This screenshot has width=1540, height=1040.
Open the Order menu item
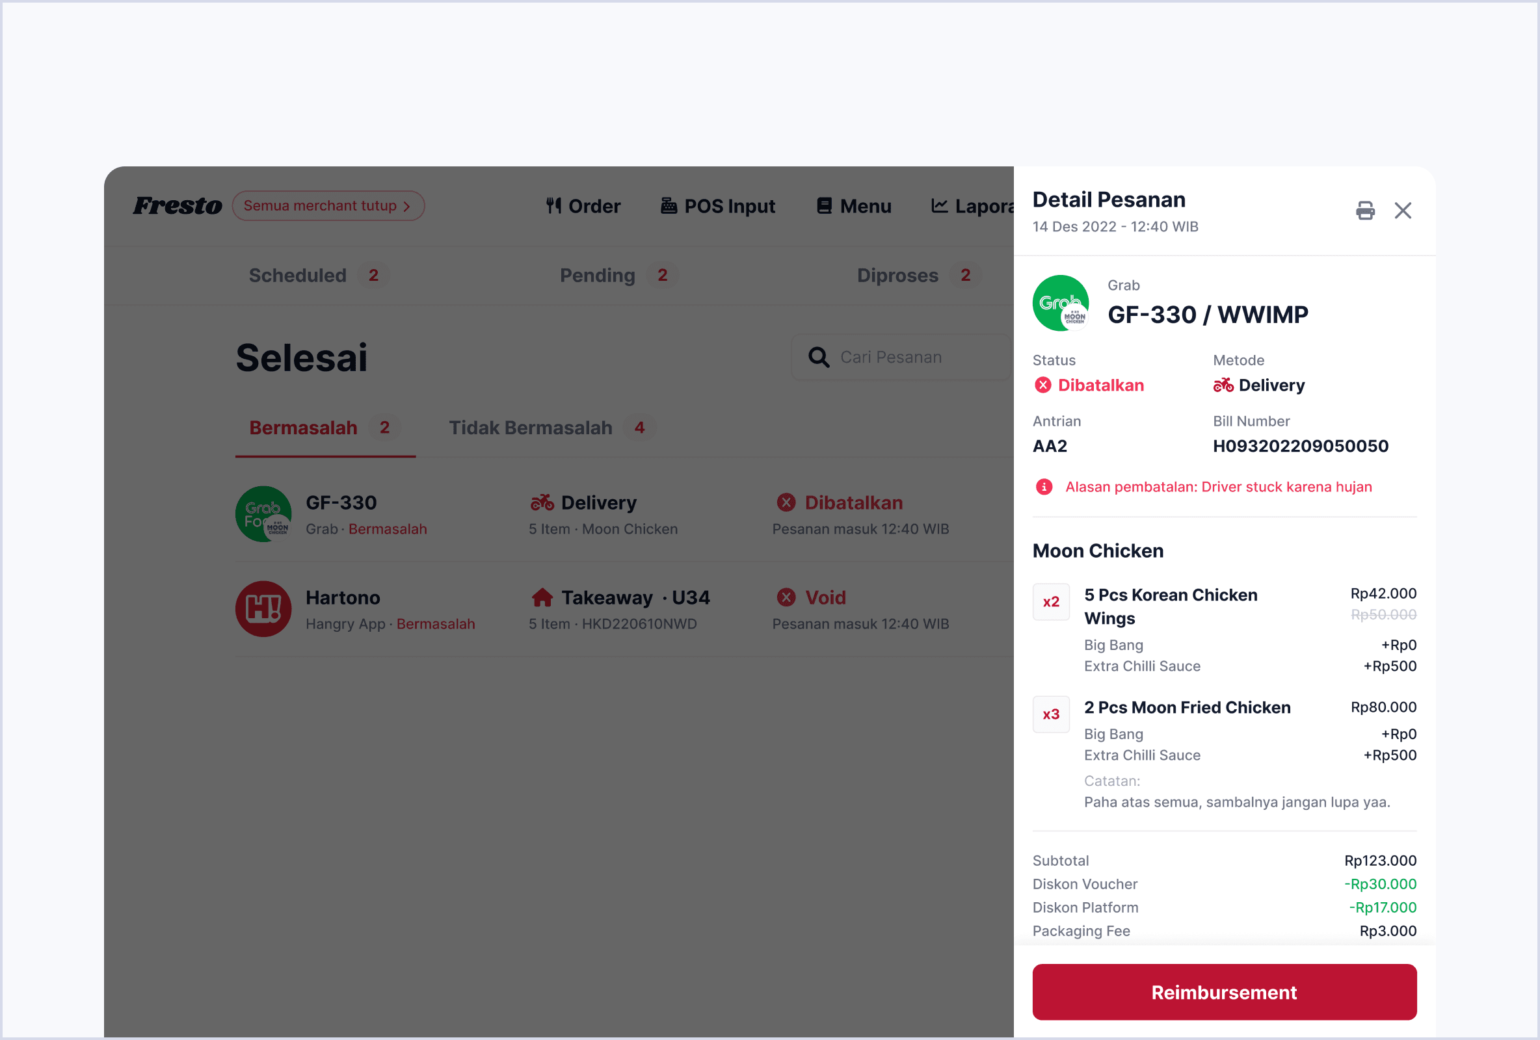pyautogui.click(x=583, y=207)
